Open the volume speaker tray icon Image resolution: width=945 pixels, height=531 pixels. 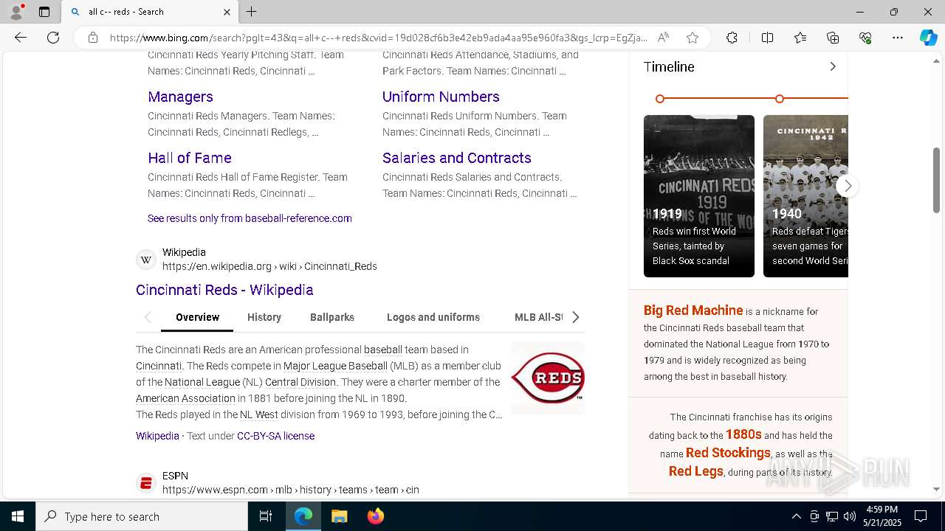(x=849, y=516)
